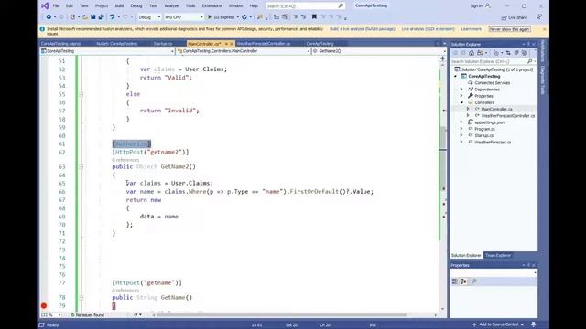Switch to the Team Explorer tab
The height and width of the screenshot is (329, 586).
[x=498, y=256]
